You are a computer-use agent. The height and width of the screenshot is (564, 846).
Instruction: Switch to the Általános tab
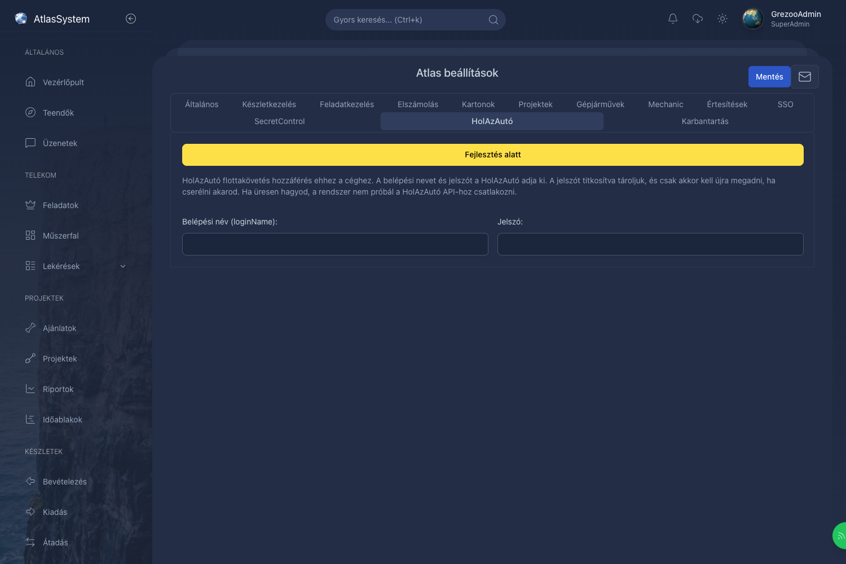click(202, 104)
